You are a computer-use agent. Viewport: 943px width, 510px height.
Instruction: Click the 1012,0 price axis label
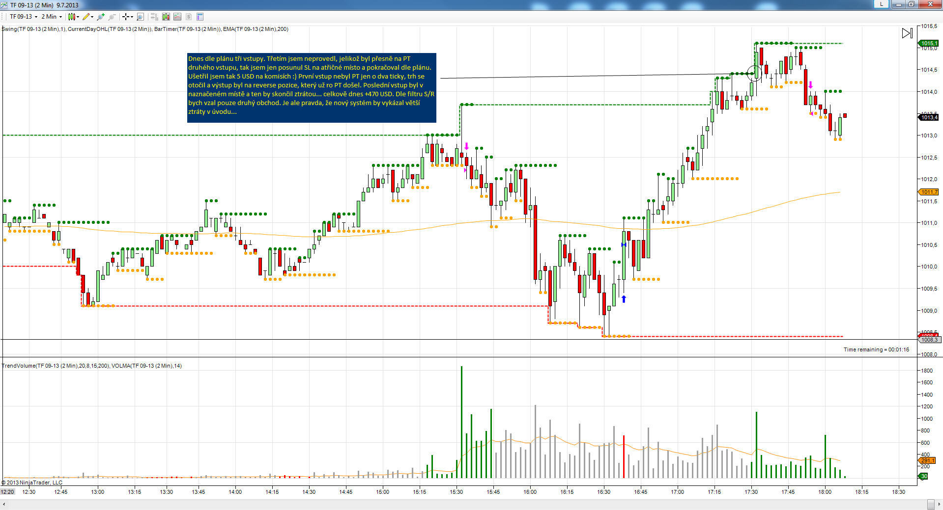point(929,179)
